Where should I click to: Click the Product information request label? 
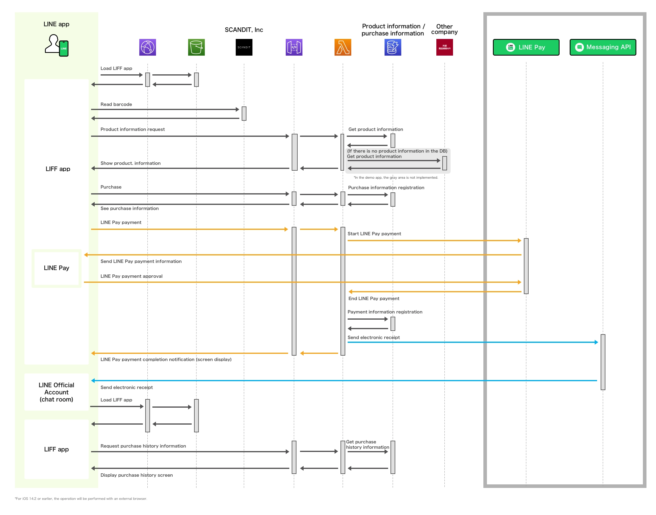132,129
